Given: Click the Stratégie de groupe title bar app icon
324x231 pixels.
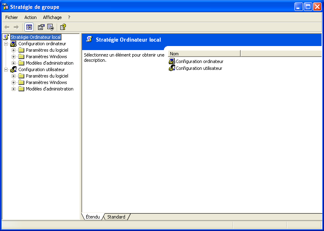Looking at the screenshot, I should [x=6, y=7].
